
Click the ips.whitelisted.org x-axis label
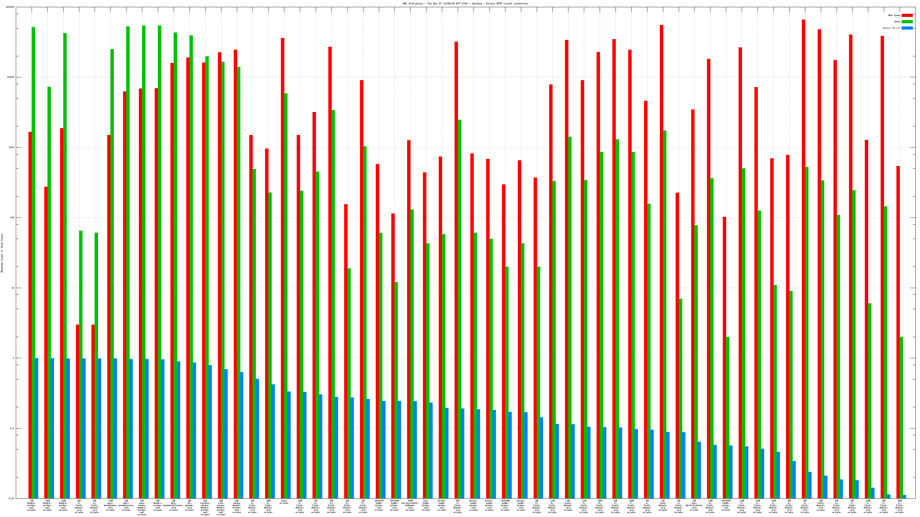point(694,505)
